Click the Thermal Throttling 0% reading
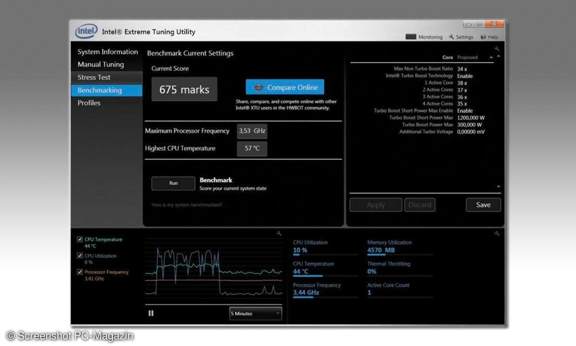Screen dimensions: 576x346 372,272
